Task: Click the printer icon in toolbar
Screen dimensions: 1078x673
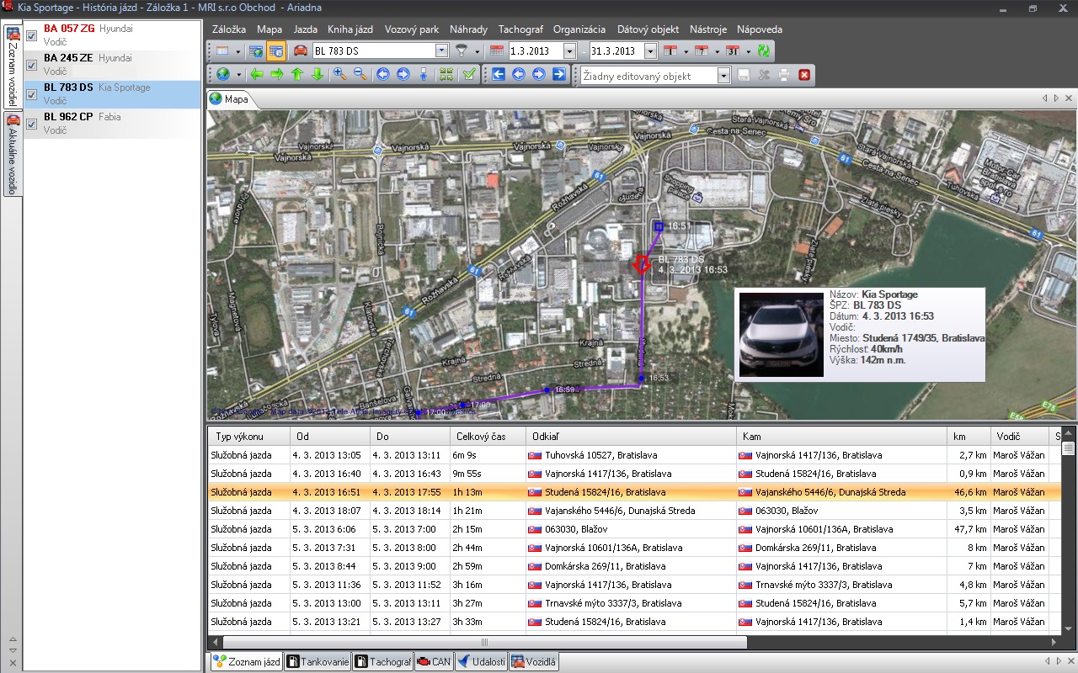Action: click(784, 75)
